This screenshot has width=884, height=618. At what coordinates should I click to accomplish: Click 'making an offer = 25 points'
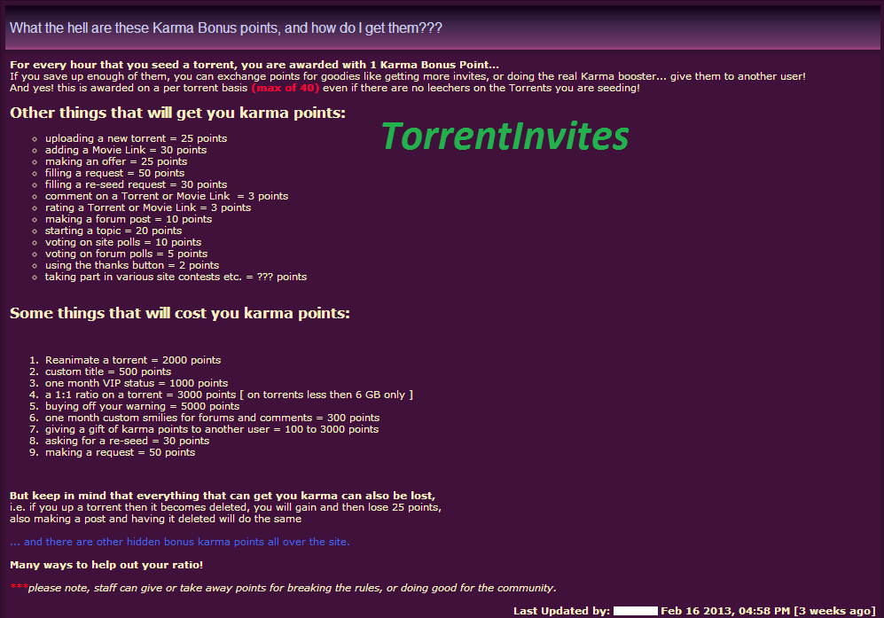[115, 161]
